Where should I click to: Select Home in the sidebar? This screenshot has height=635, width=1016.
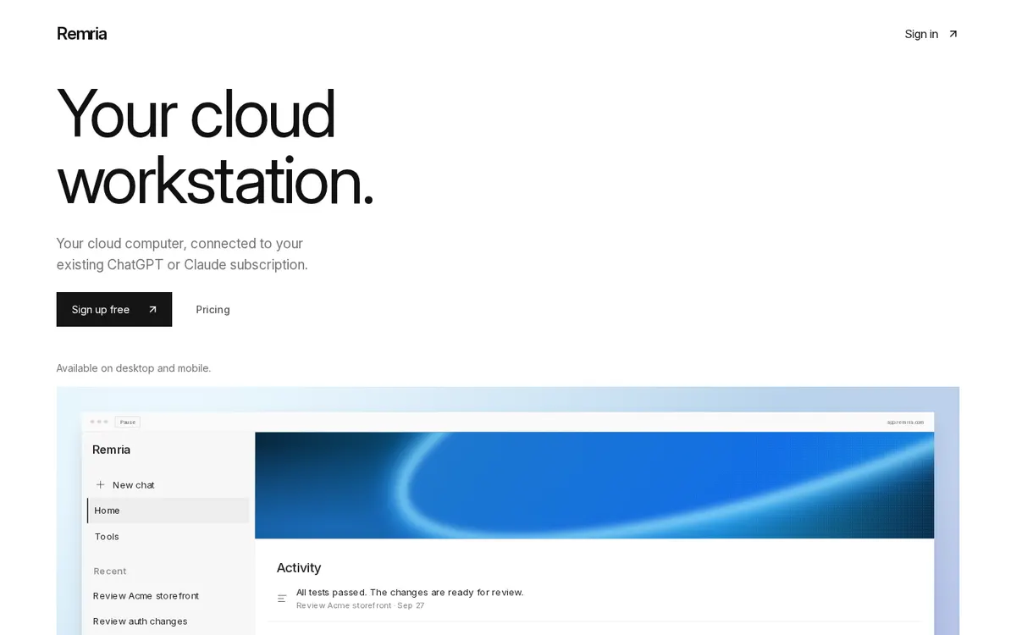point(168,511)
